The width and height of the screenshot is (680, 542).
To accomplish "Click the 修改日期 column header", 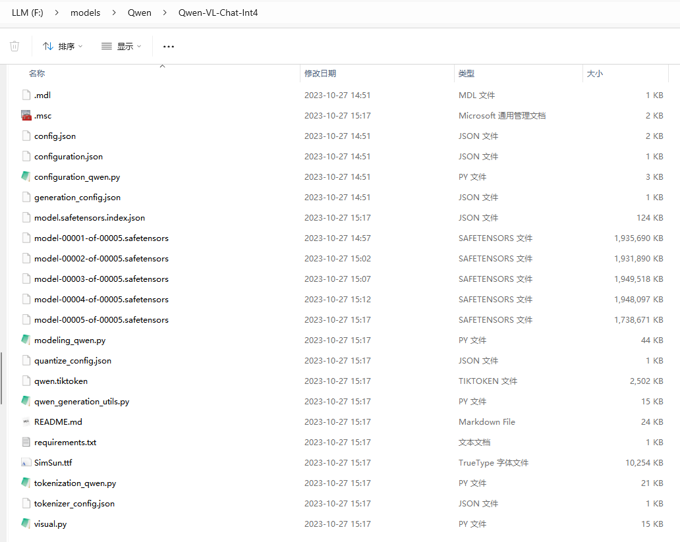I will point(320,73).
